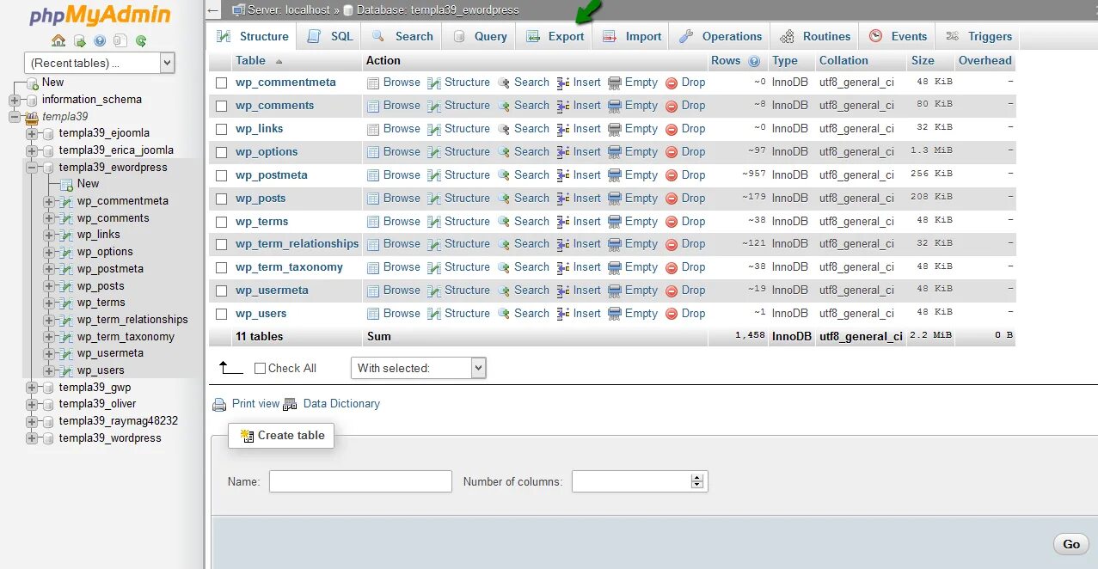
Task: Click the Events tab
Action: click(899, 36)
